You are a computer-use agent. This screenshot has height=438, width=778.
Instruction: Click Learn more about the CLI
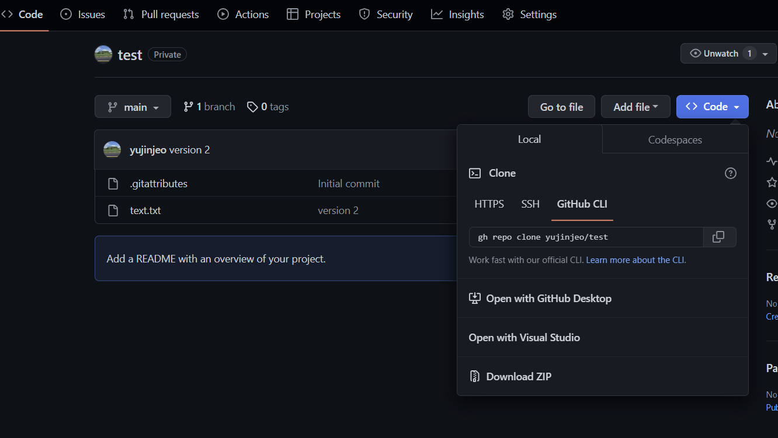coord(635,260)
